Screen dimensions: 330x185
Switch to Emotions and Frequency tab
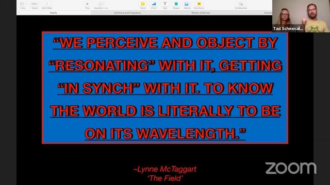pos(127,13)
